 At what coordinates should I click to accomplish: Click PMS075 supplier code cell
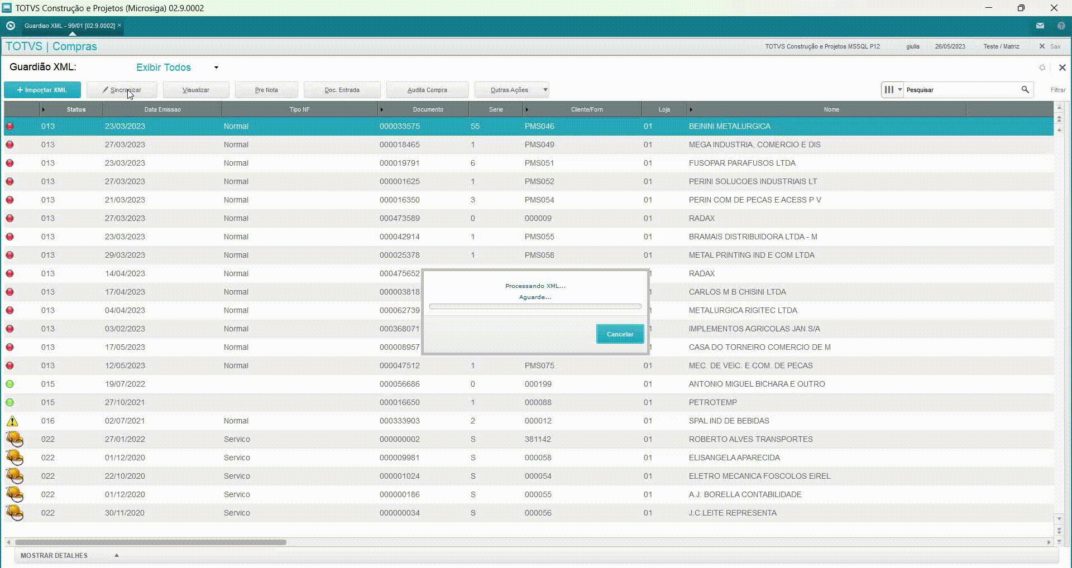coord(539,365)
